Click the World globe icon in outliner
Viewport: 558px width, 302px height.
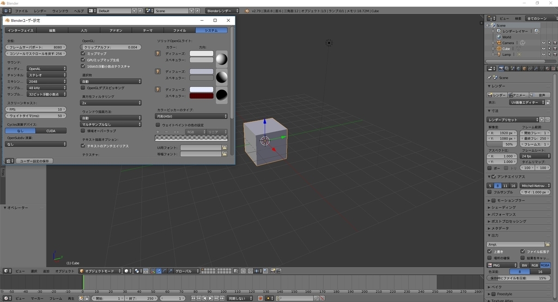click(499, 37)
